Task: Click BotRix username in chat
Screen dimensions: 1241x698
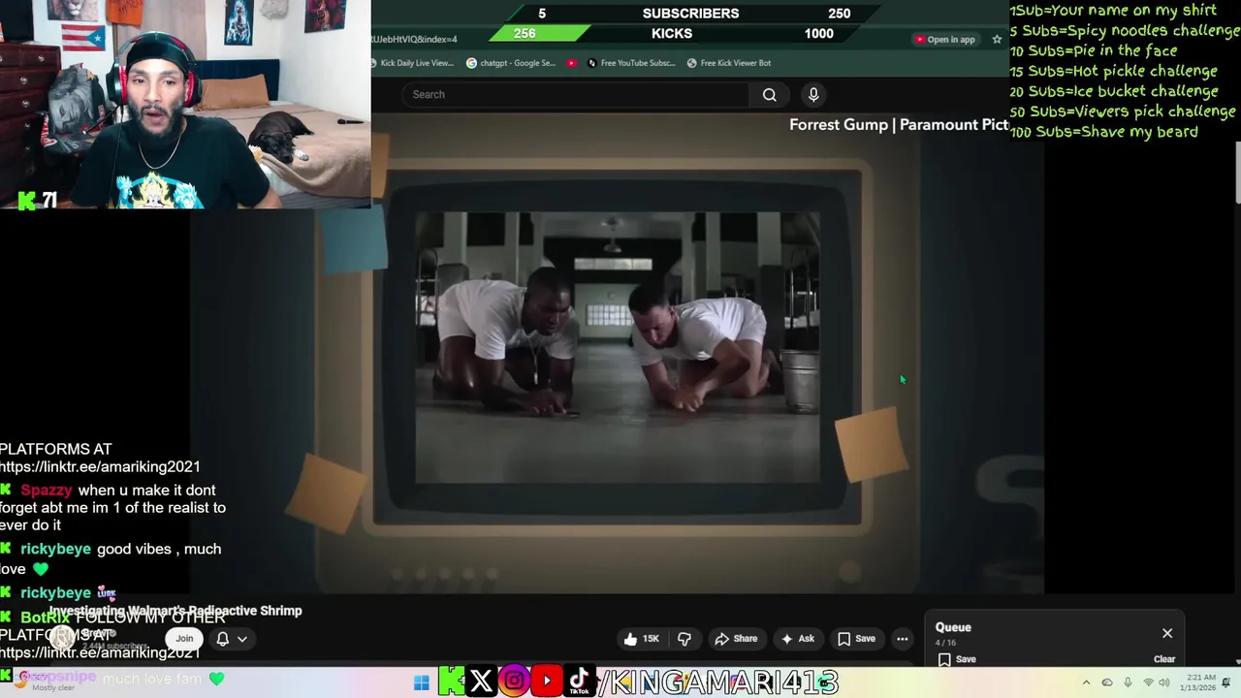Action: pos(46,618)
